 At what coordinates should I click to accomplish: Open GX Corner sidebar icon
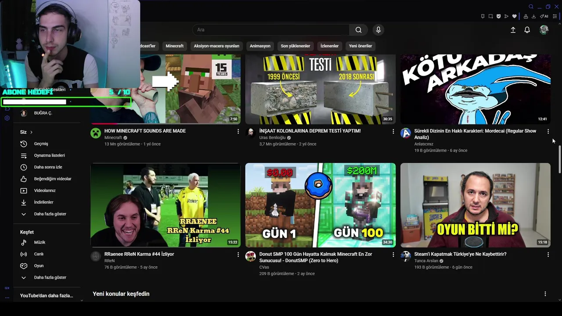pos(7,288)
